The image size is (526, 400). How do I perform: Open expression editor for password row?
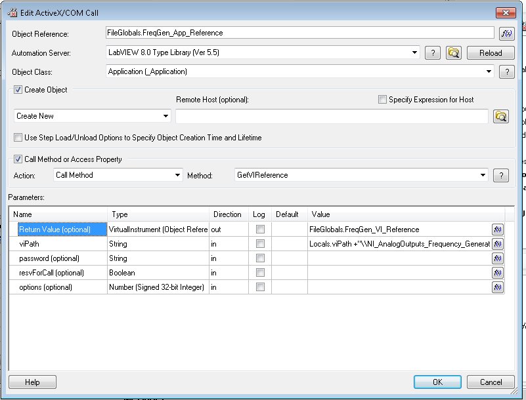click(x=498, y=258)
